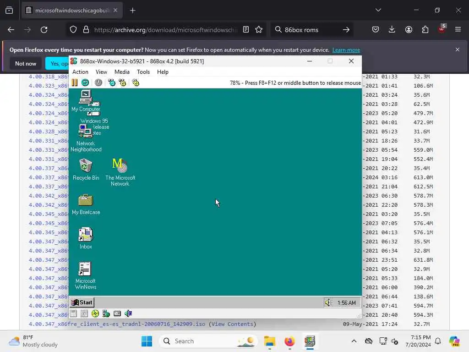Click sound status bar icon in 86Box
The width and height of the screenshot is (469, 352).
(128, 313)
